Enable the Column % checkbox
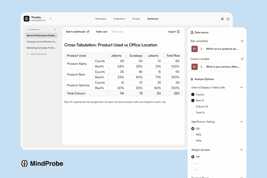 click(193, 106)
